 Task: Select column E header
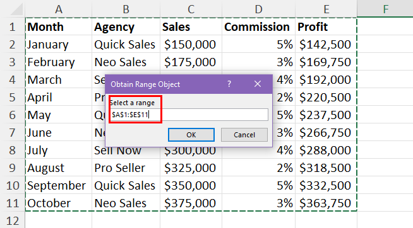click(326, 9)
